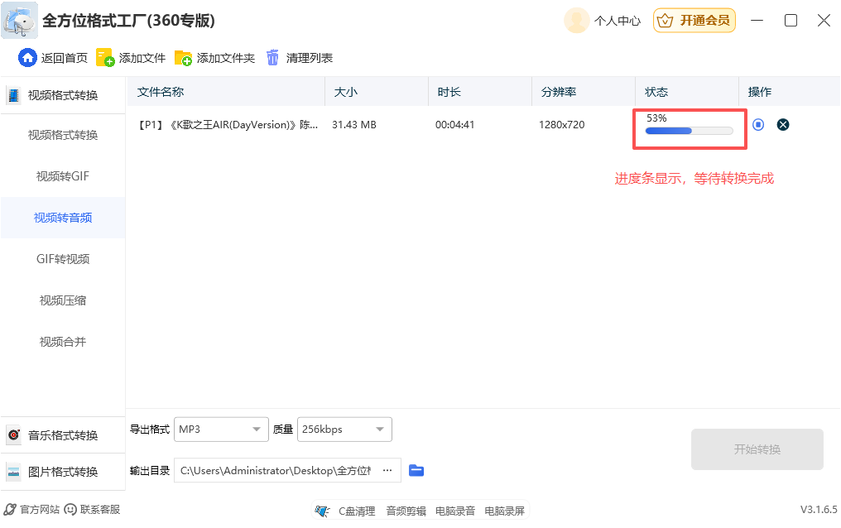Viewport: 841px width, 528px height.
Task: Open the 官方网站 link
Action: tap(33, 510)
